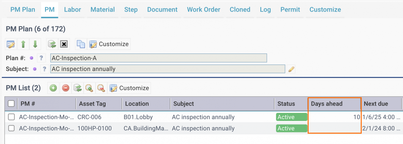Toggle the select-all checkbox in PM List header
This screenshot has width=403, height=144.
(11, 103)
